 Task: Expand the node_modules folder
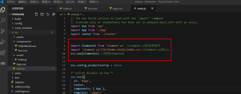13,28
